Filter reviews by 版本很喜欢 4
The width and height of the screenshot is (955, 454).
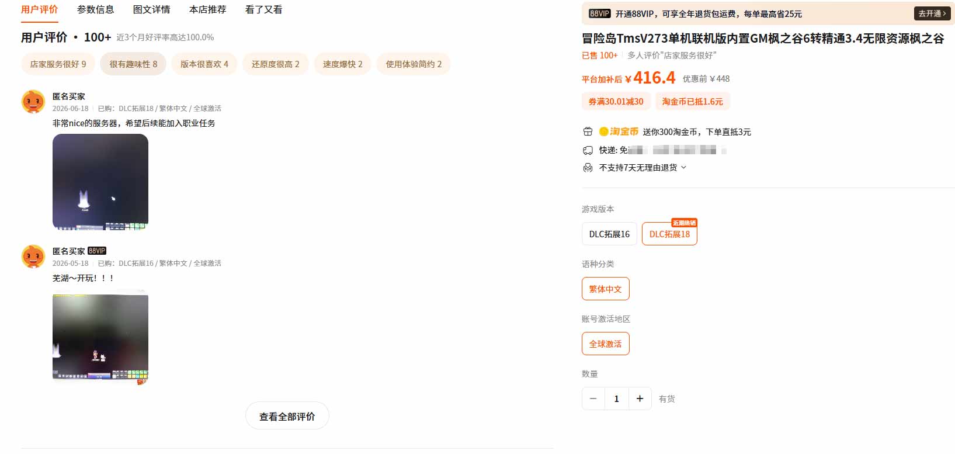[x=204, y=64]
